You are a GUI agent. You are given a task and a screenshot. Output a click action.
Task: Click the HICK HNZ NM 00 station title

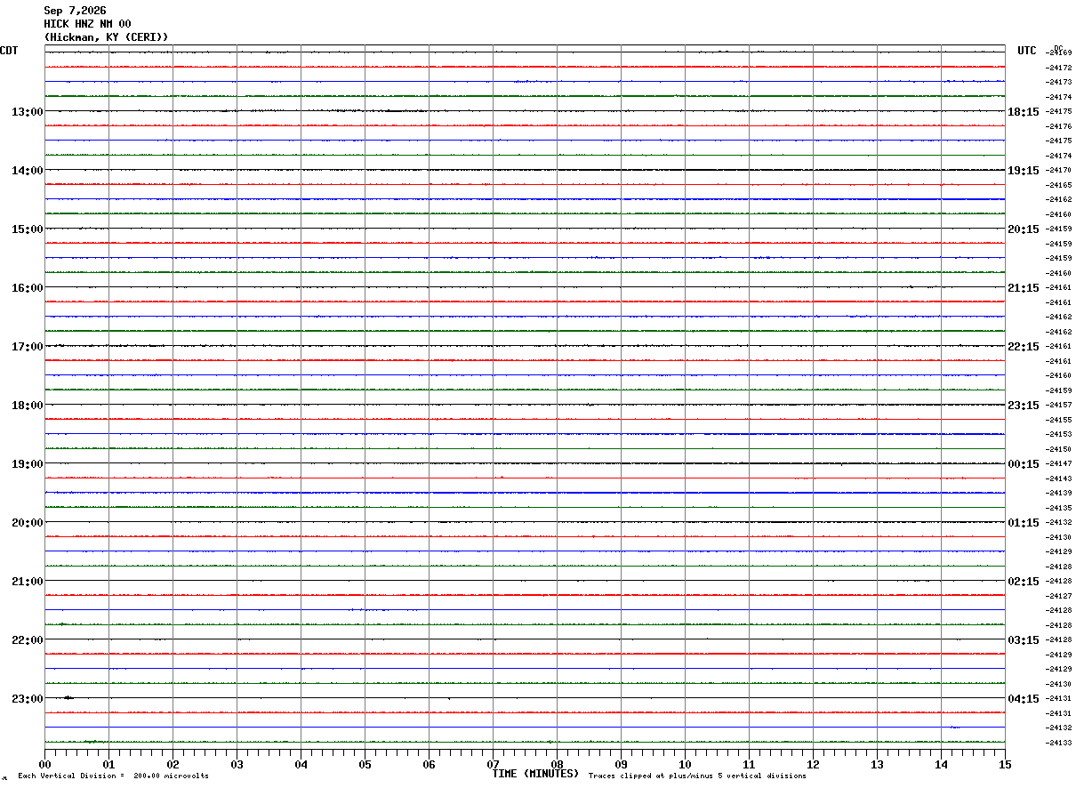tap(87, 24)
